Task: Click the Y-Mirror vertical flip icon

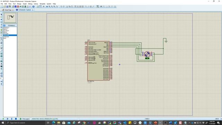Action: (1, 84)
